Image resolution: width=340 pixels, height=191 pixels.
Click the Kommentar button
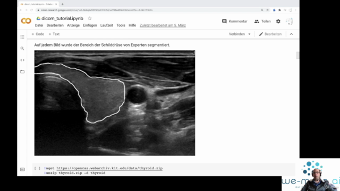click(235, 21)
